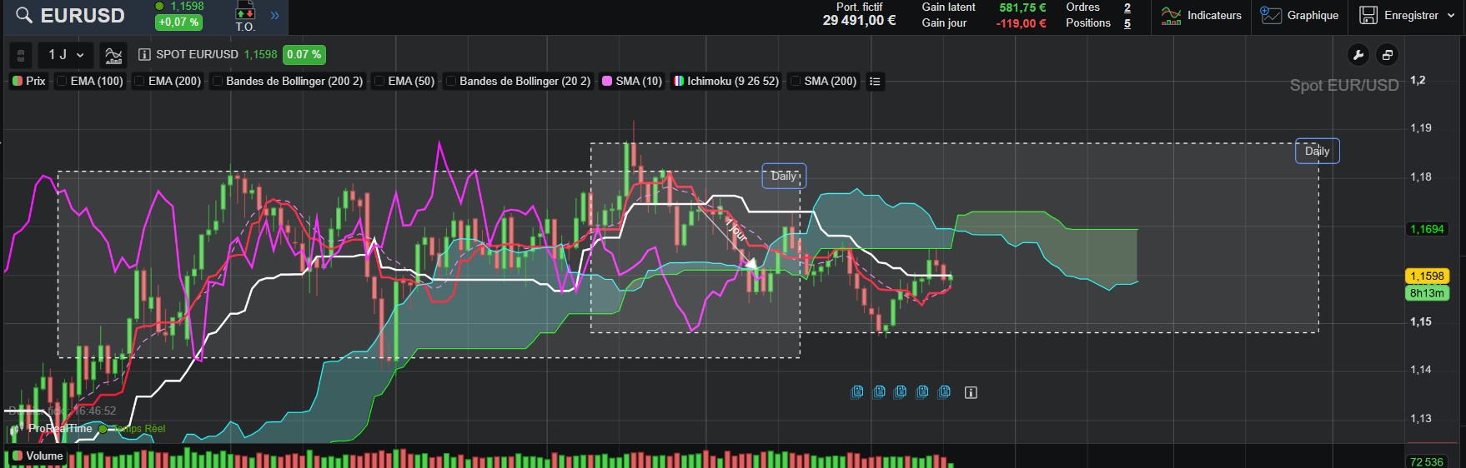The height and width of the screenshot is (468, 1466).
Task: Expand the Enregistrer dropdown menu
Action: [1451, 16]
